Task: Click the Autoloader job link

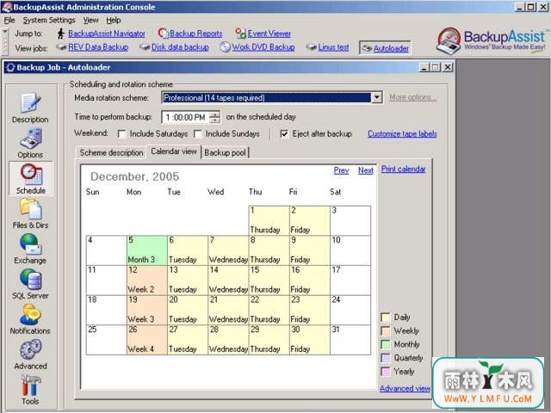Action: click(391, 48)
